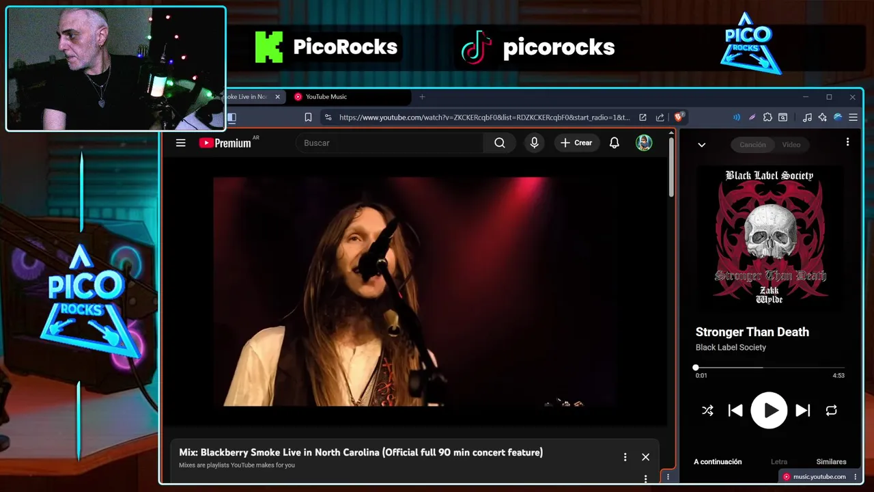Open the music.youtube.com site label
Screen dimensions: 874x492
coord(819,477)
